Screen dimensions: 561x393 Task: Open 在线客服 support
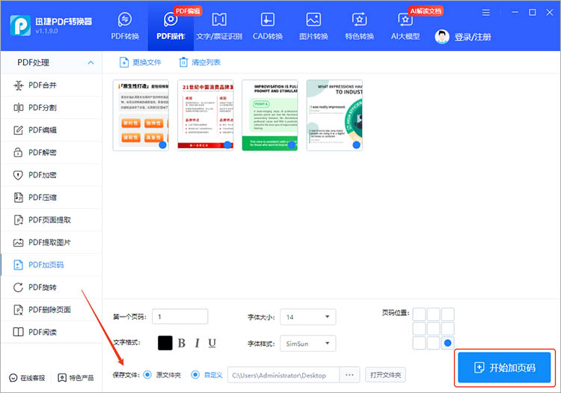(x=27, y=377)
